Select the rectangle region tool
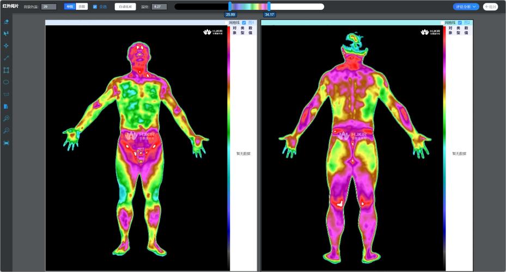 pyautogui.click(x=6, y=70)
